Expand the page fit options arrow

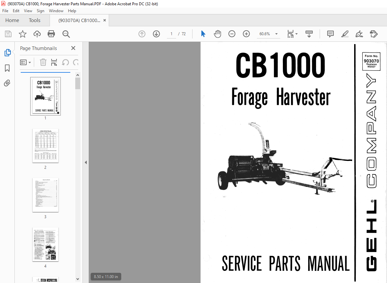pyautogui.click(x=296, y=34)
